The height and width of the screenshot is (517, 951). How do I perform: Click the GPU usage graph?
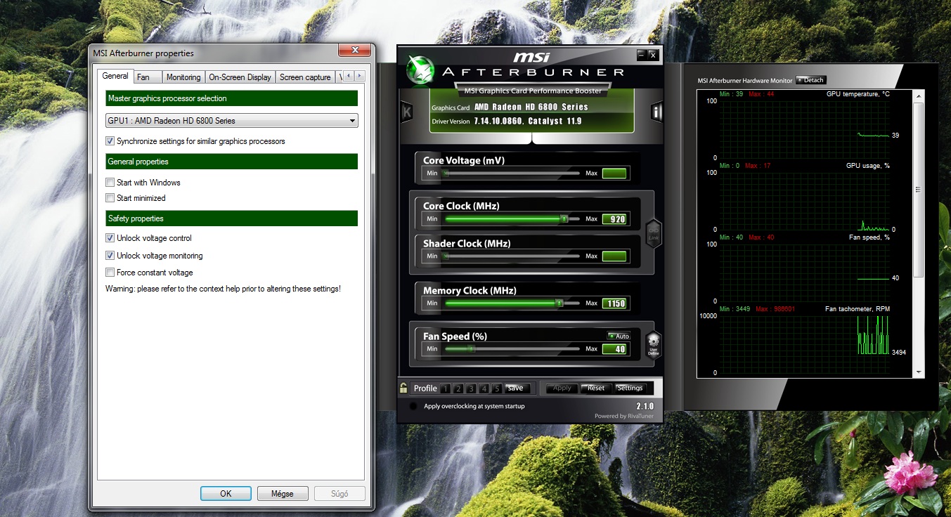tap(804, 201)
